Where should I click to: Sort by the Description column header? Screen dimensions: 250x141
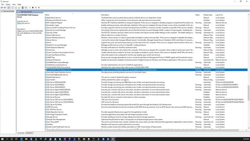coord(105,15)
